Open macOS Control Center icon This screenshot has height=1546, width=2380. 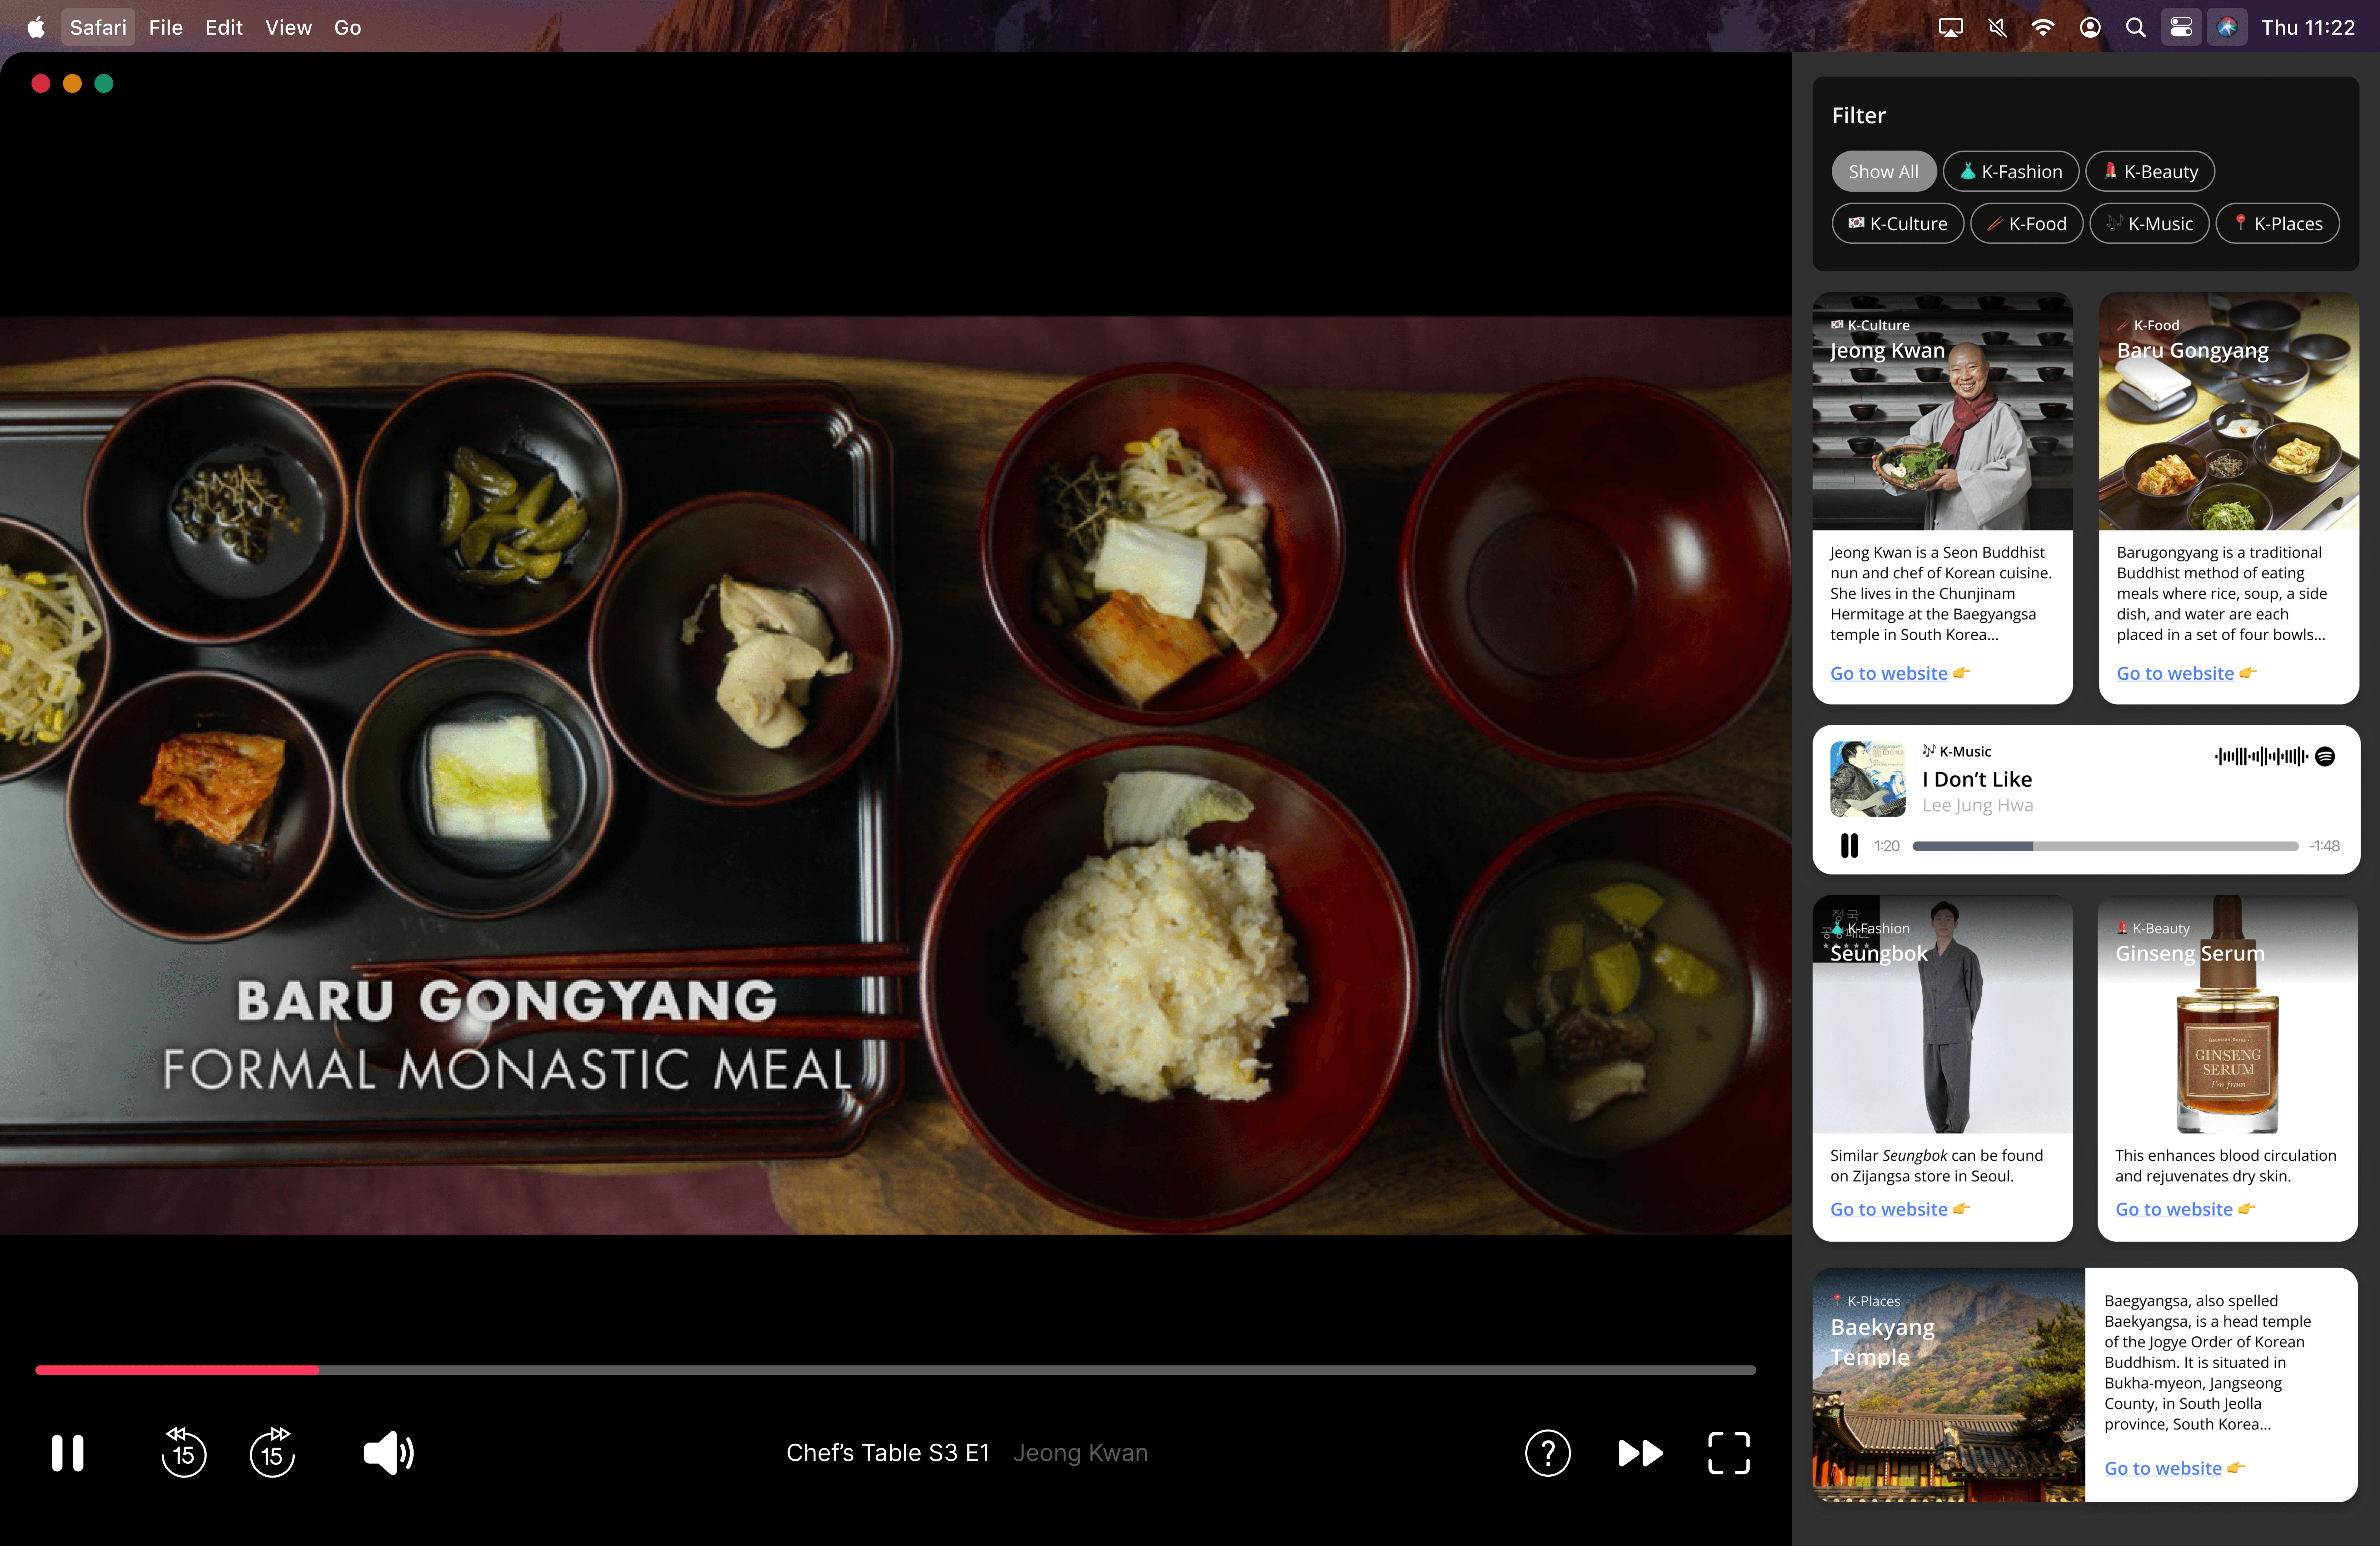pos(2180,27)
